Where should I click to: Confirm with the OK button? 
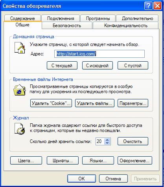click(x=81, y=179)
